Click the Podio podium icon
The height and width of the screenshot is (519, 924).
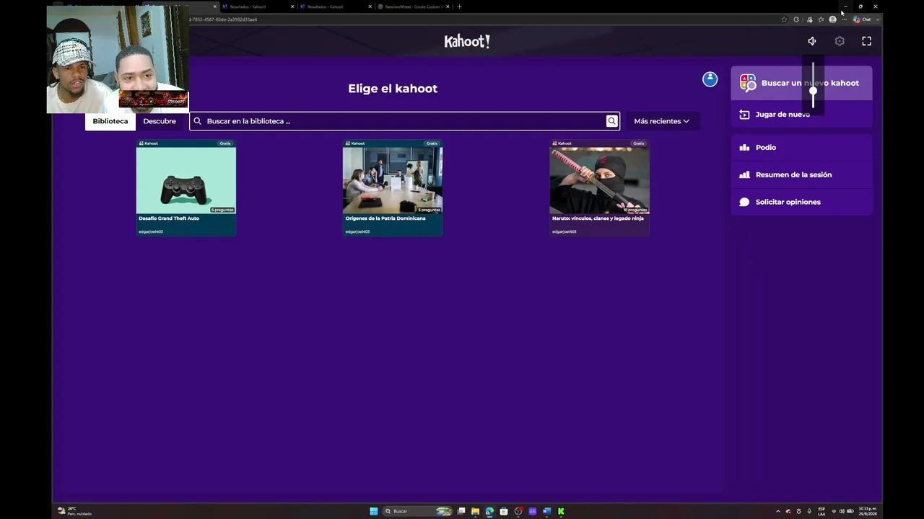coord(744,148)
